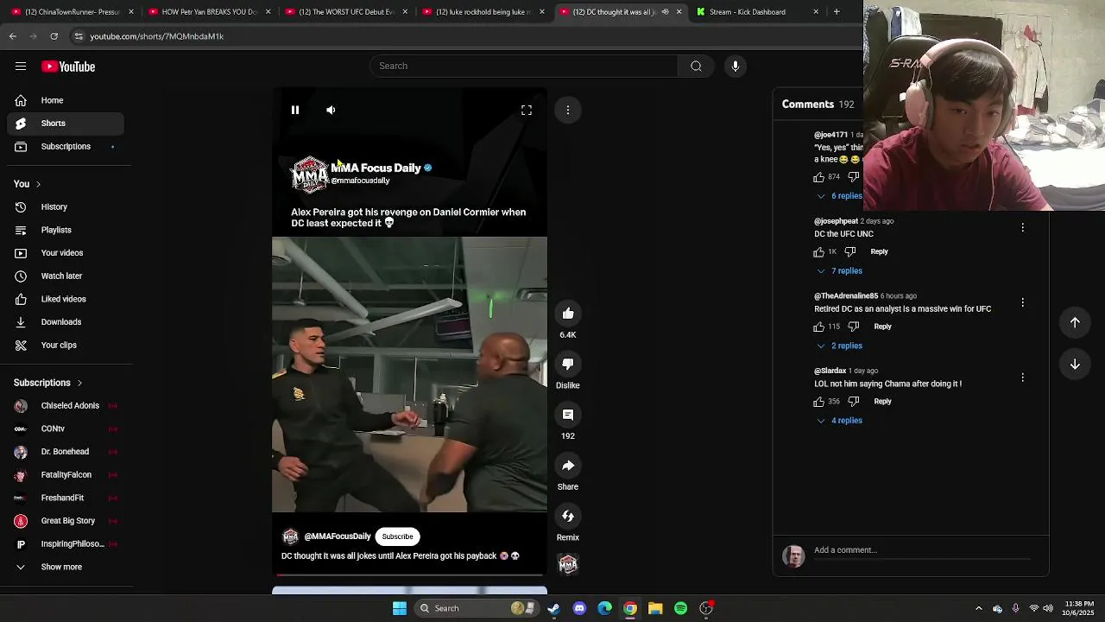Open a new browser tab
Viewport: 1105px width, 622px height.
(x=837, y=12)
